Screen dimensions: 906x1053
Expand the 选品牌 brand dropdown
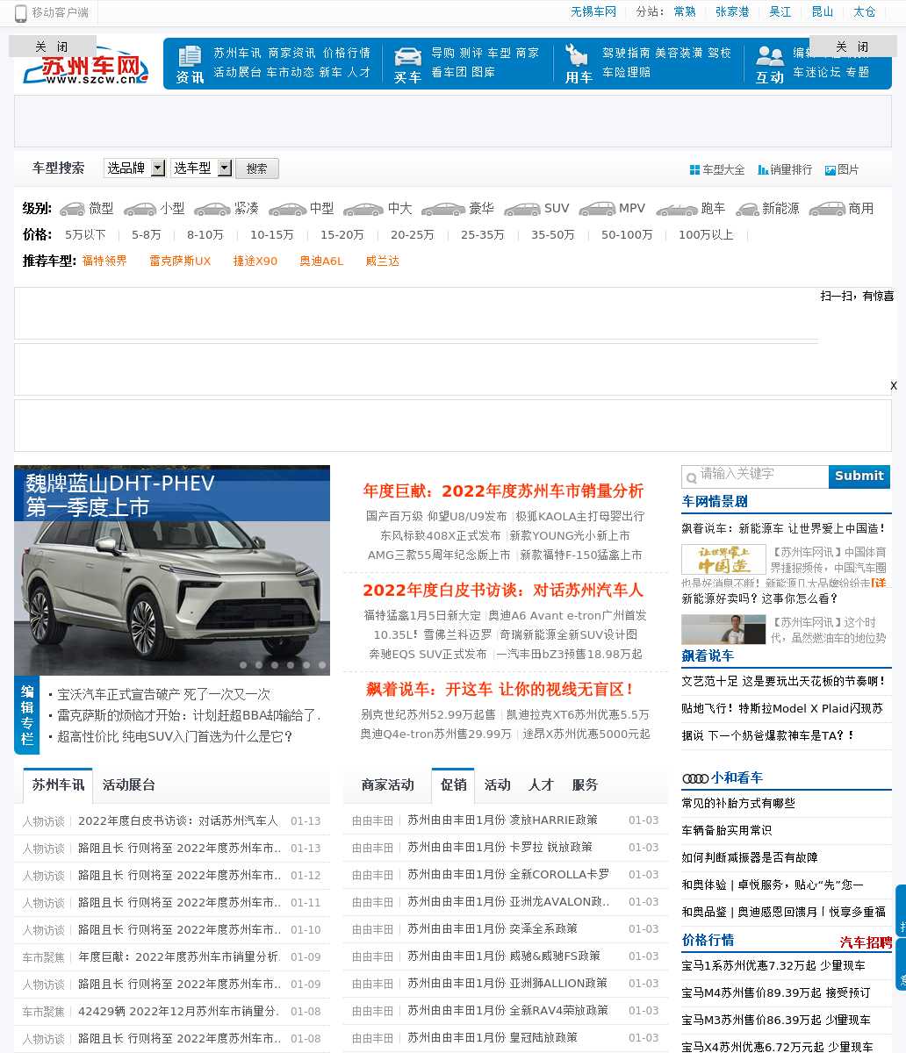(x=134, y=168)
